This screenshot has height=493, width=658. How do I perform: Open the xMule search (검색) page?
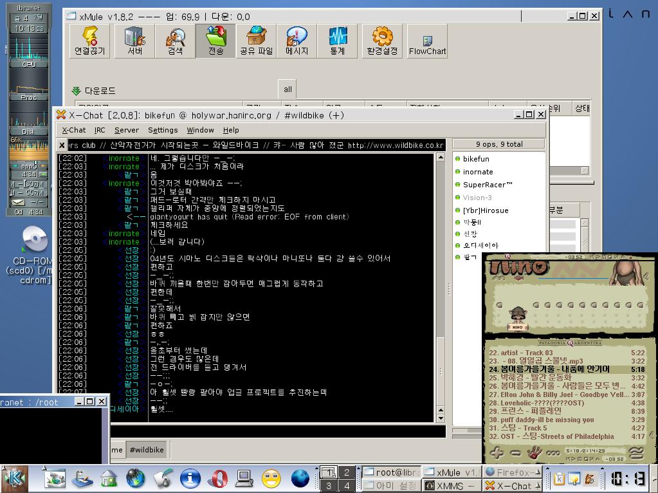(176, 41)
